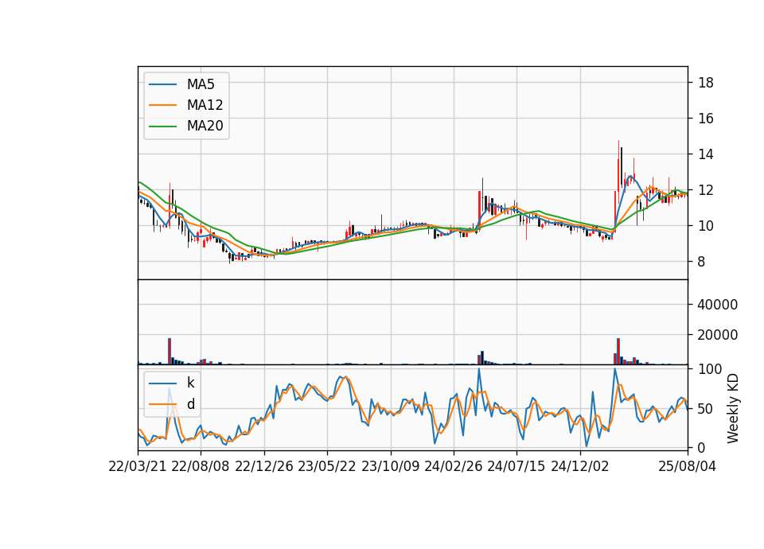Image resolution: width=764 pixels, height=549 pixels.
Task: Click the orange MA12 legend line sample
Action: [x=162, y=105]
